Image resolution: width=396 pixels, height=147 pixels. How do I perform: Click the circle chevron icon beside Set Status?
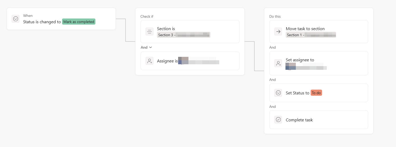(278, 93)
